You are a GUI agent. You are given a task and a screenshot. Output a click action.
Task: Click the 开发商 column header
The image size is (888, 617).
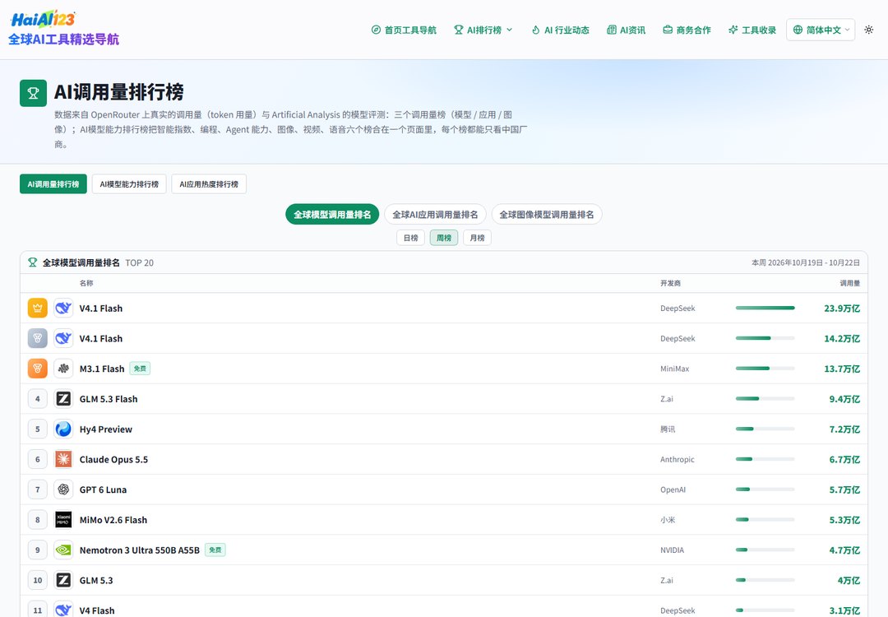pyautogui.click(x=671, y=283)
